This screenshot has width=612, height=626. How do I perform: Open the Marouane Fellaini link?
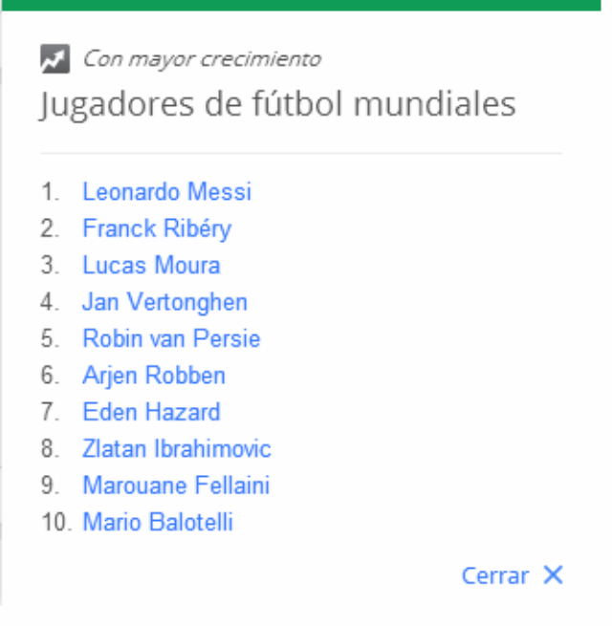176,486
